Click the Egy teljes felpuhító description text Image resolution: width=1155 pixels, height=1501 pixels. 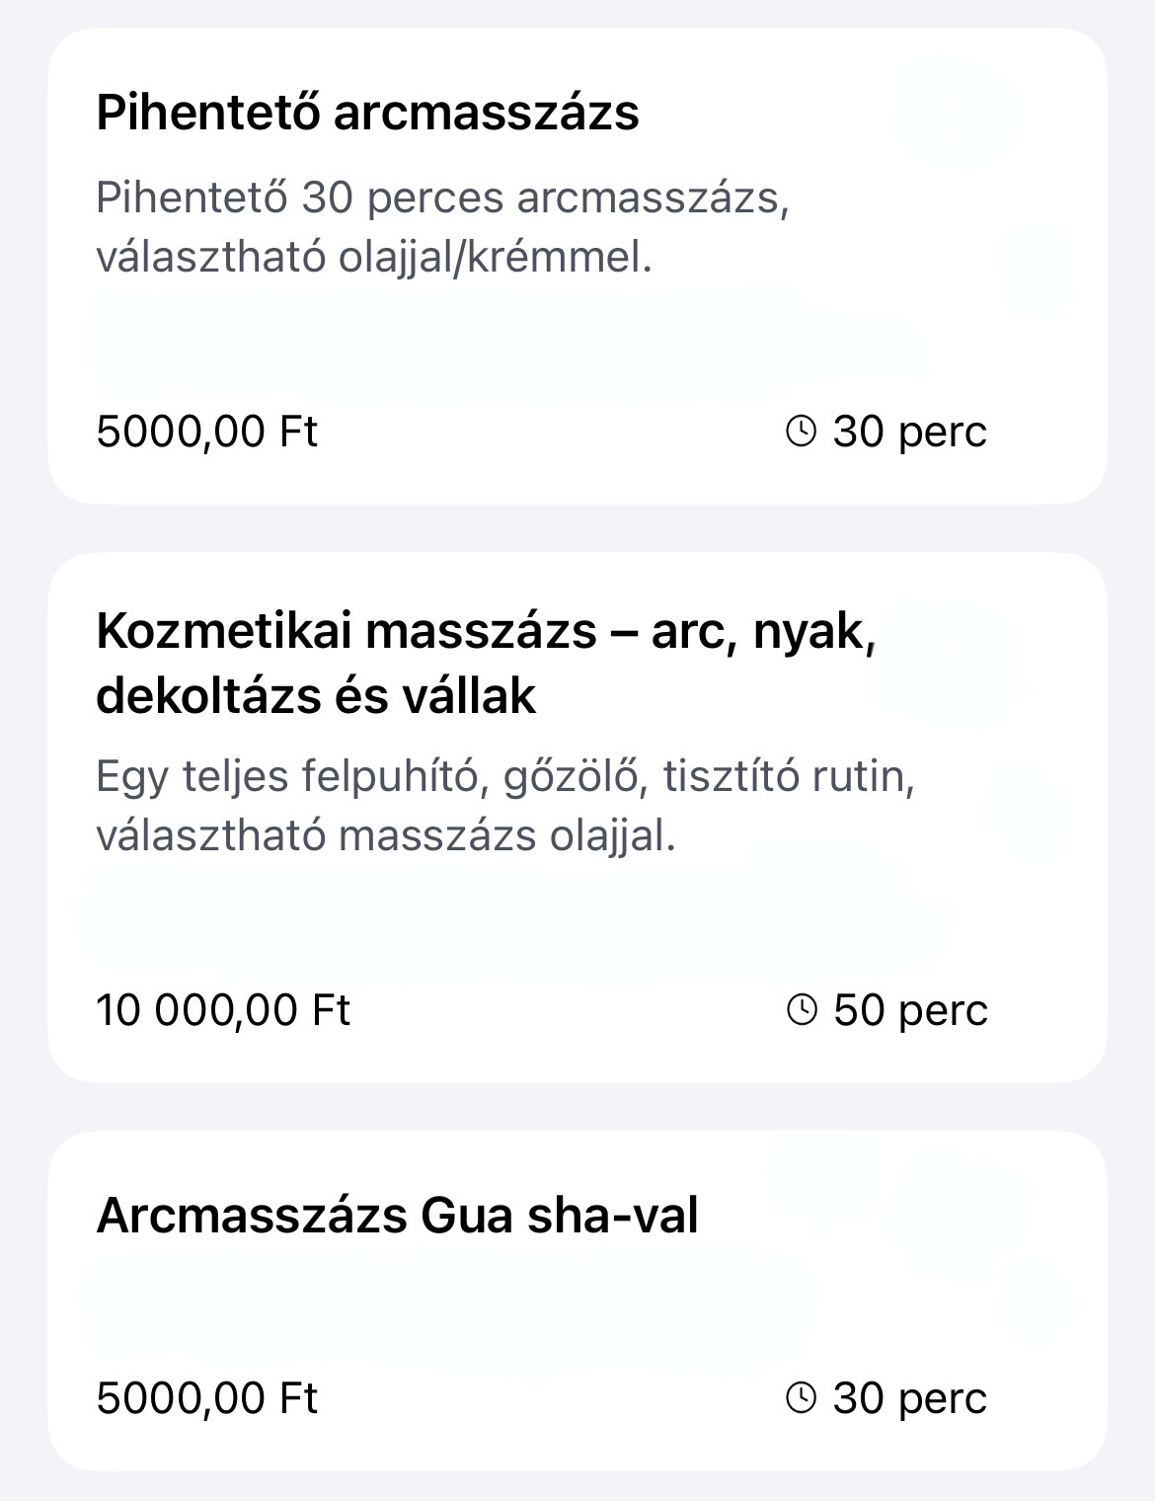[505, 807]
